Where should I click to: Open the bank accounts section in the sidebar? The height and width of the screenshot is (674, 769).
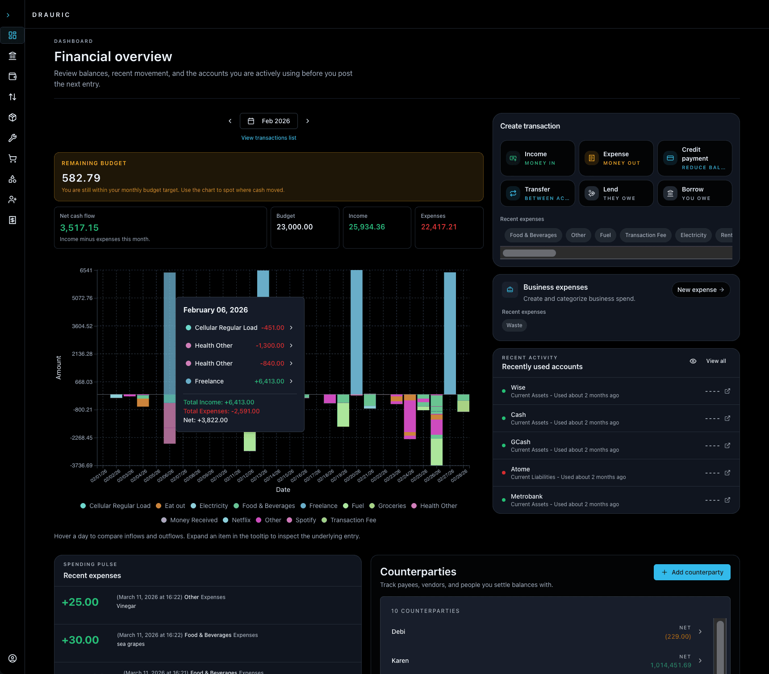click(x=13, y=56)
